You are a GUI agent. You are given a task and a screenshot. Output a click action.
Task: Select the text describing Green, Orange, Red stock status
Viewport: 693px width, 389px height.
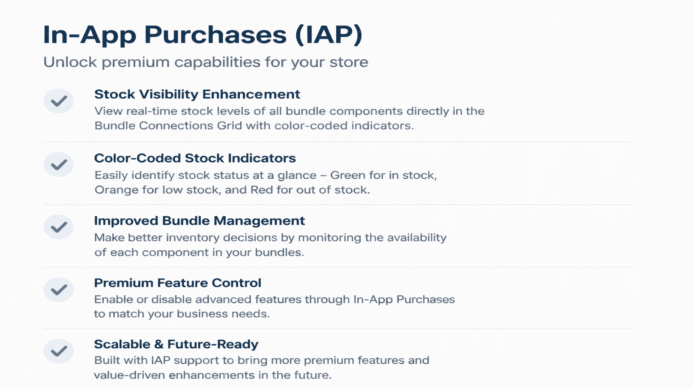(x=265, y=183)
